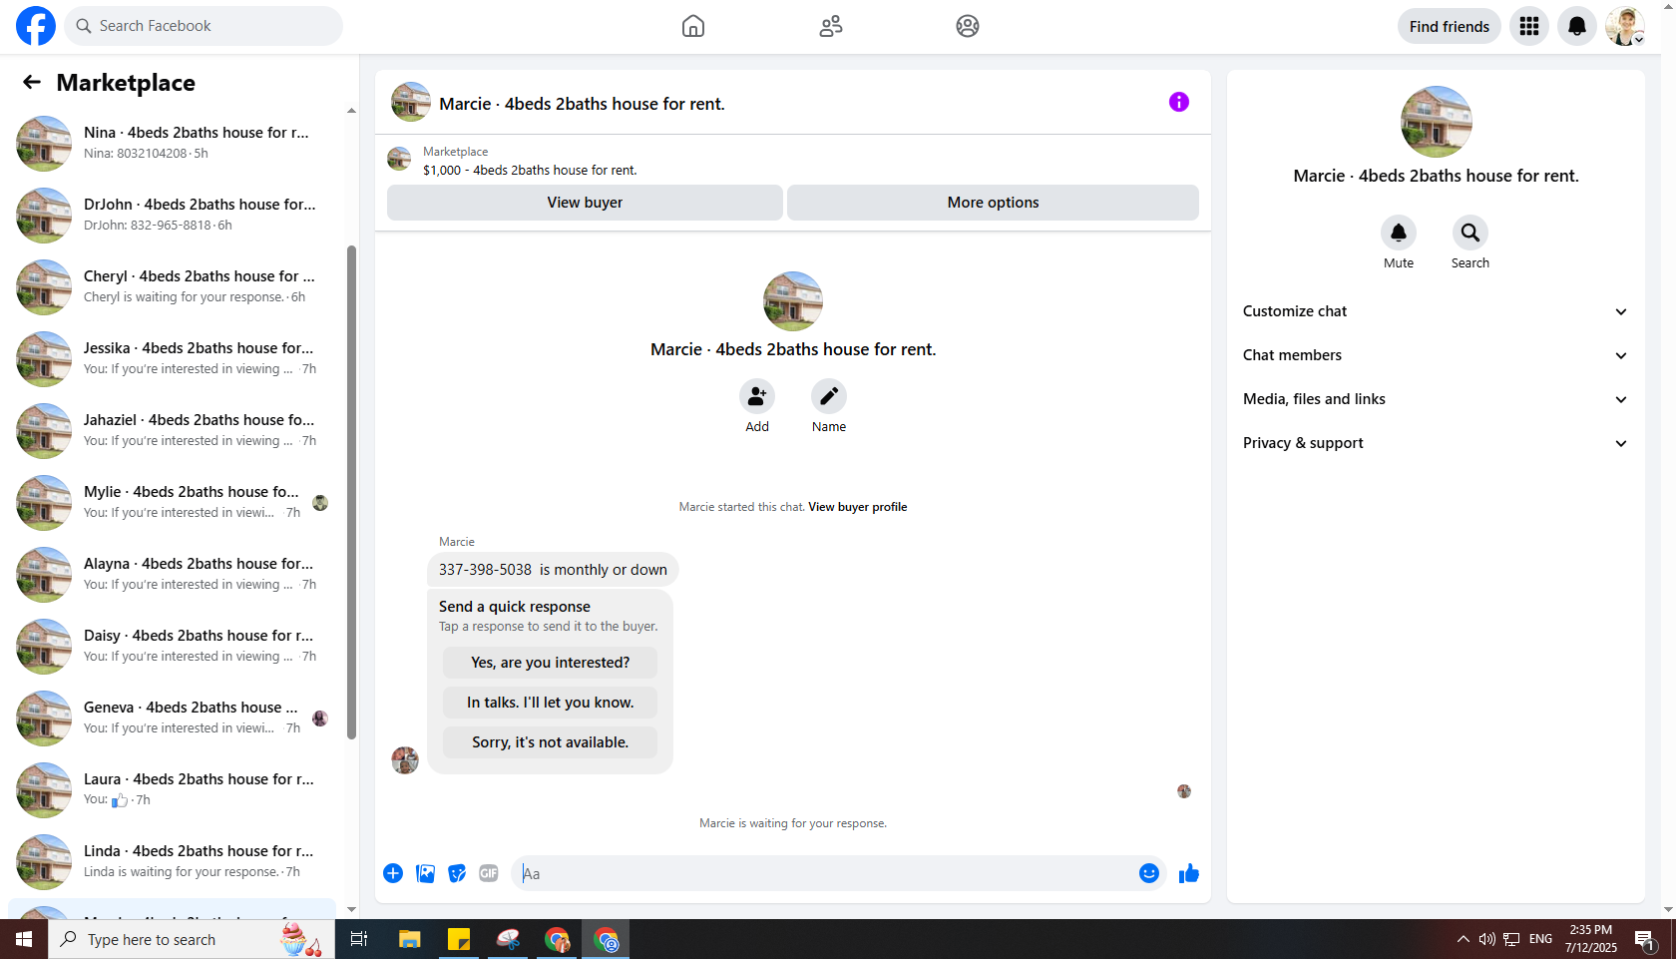Open the account profile picture menu

[1625, 26]
